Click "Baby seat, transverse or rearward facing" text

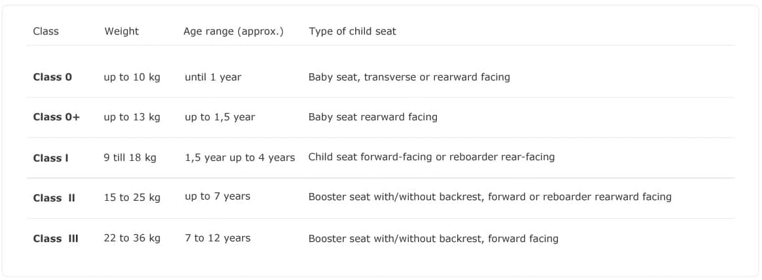pos(409,77)
